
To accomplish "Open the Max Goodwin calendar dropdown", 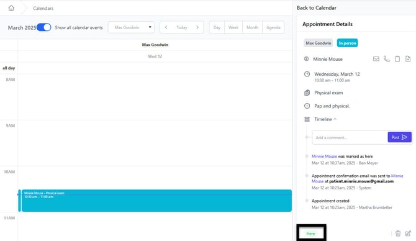I will click(x=131, y=27).
